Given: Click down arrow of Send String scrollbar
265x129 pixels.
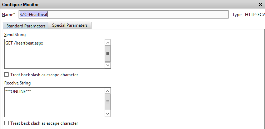Looking at the screenshot, I should (107, 65).
